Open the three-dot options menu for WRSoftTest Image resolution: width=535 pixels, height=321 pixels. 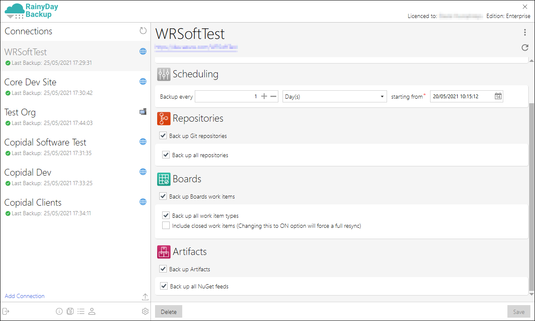525,33
